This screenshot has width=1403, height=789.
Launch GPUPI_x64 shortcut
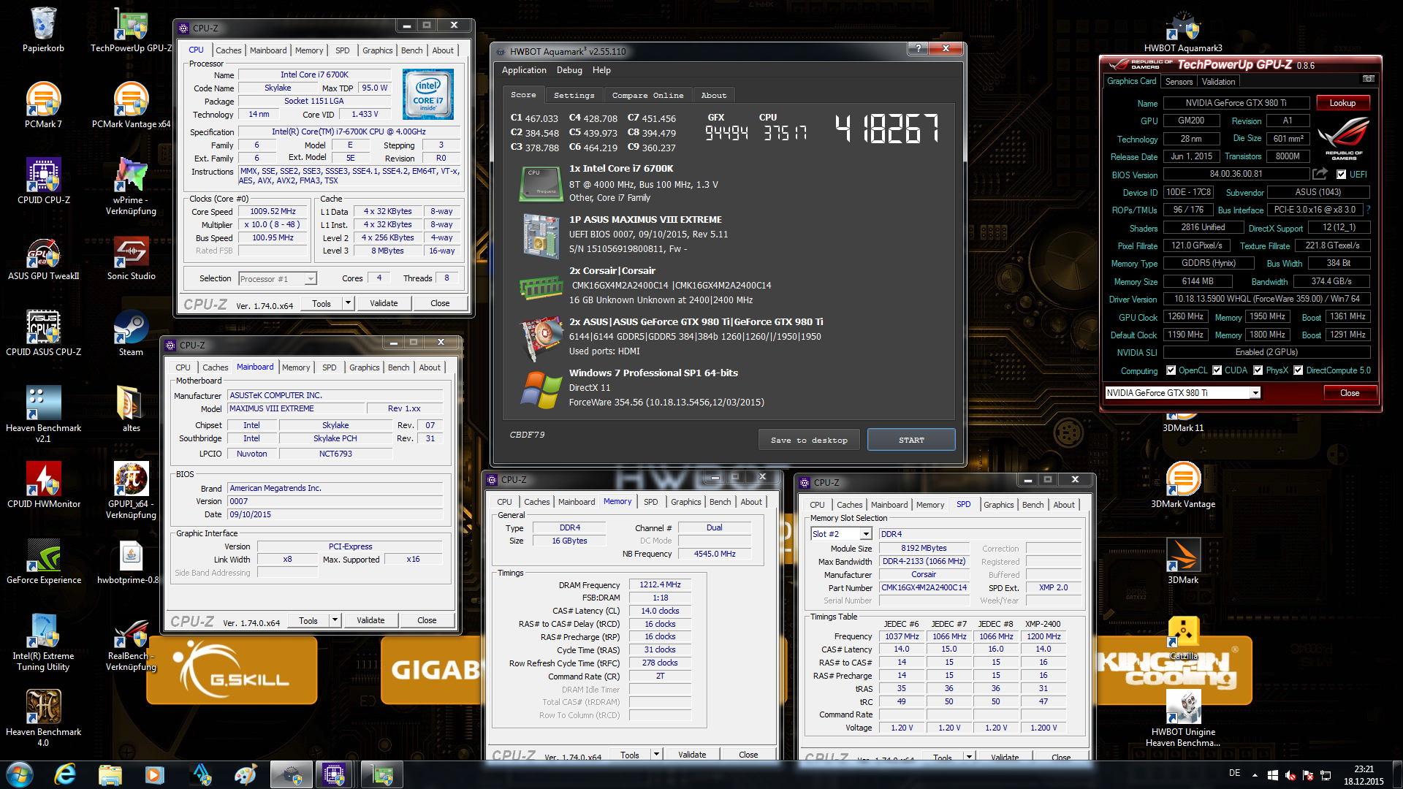(131, 490)
